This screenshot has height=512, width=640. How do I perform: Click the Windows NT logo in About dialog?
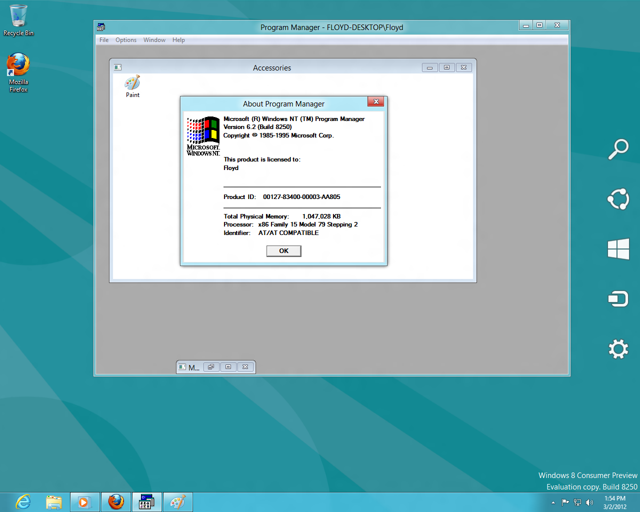[203, 136]
